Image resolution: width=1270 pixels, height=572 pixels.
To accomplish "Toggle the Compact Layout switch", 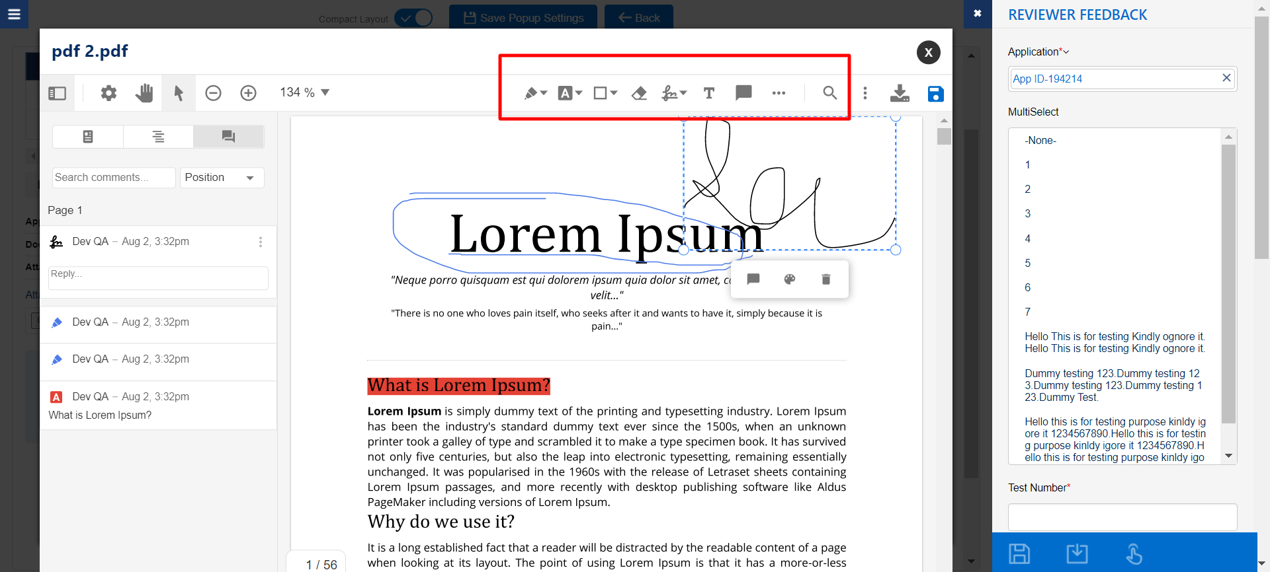I will pyautogui.click(x=413, y=18).
